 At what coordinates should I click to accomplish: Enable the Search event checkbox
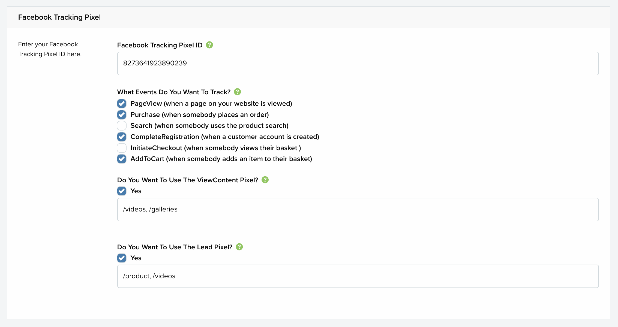point(122,126)
